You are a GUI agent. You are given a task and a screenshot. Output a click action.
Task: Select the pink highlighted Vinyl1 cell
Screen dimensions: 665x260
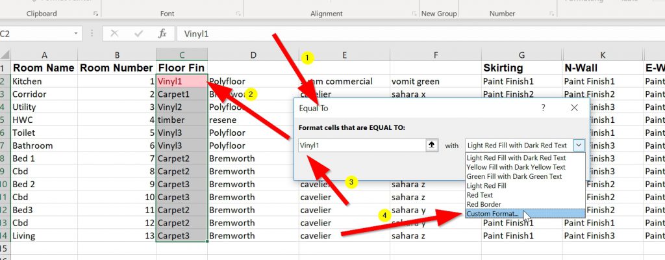181,82
